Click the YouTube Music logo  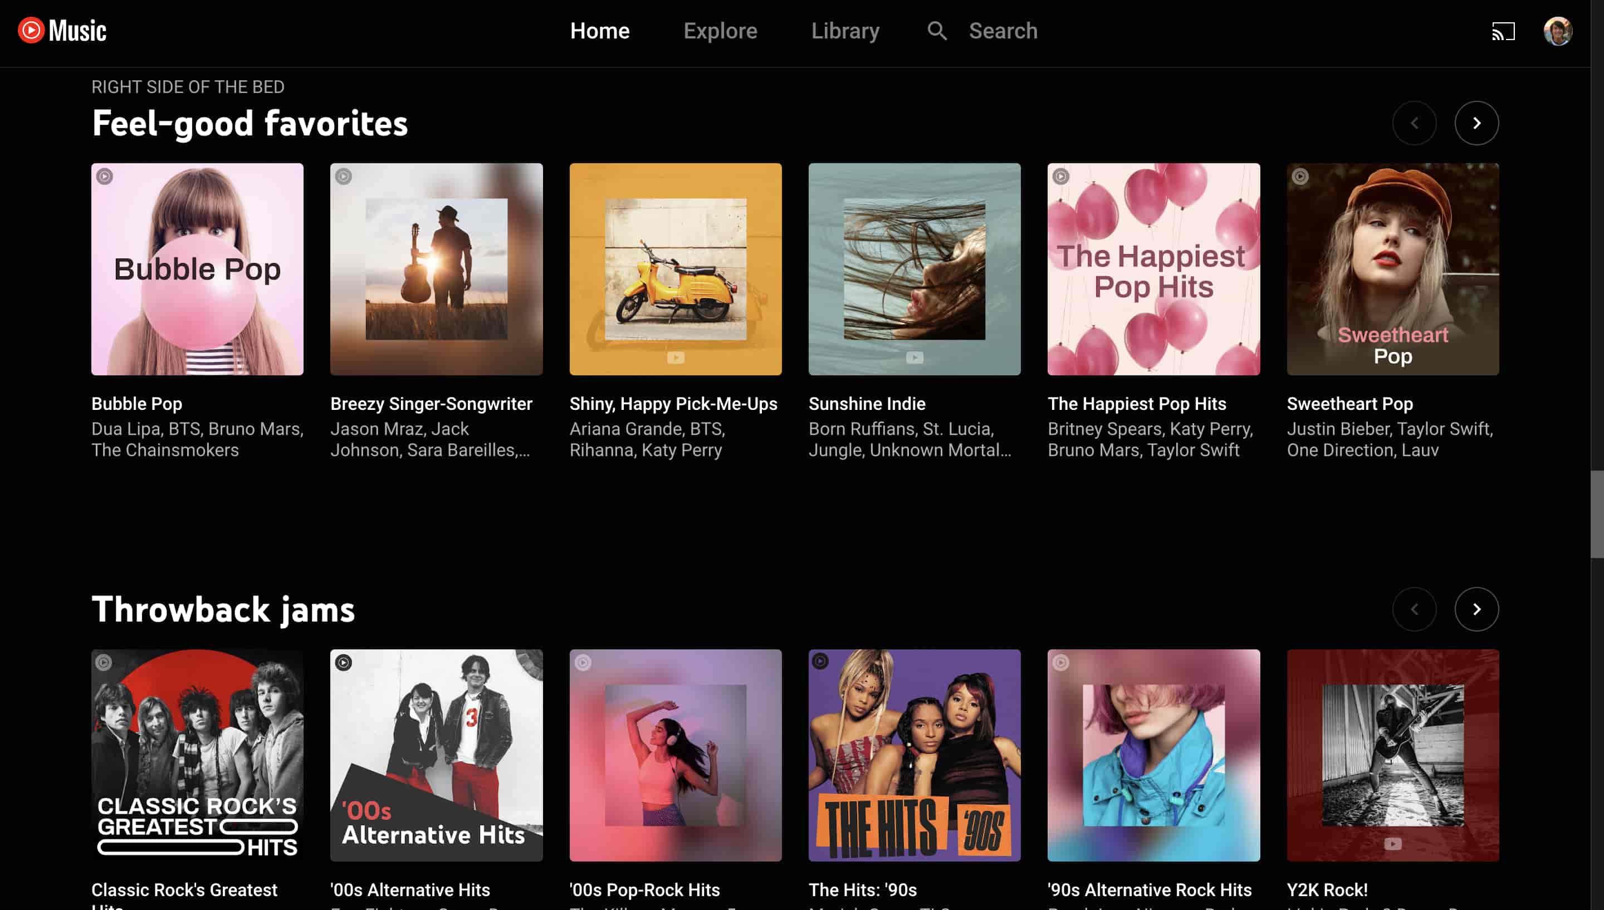(62, 31)
